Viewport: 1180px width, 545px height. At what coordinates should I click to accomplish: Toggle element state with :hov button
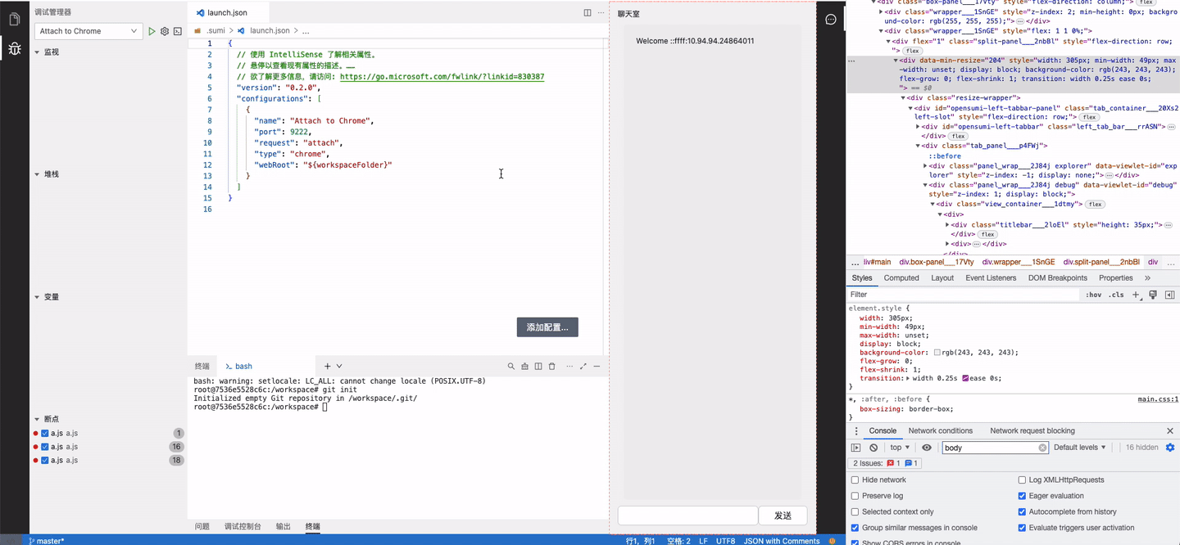coord(1093,295)
